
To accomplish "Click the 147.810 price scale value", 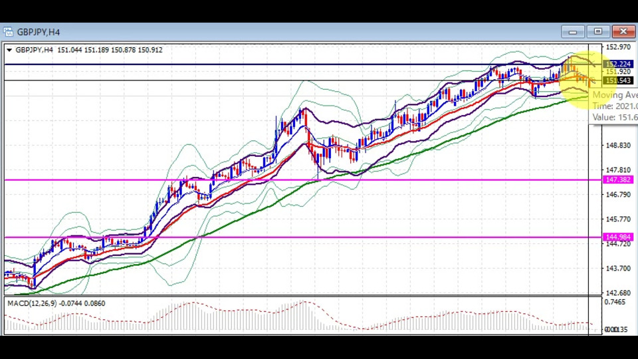I will [x=617, y=170].
